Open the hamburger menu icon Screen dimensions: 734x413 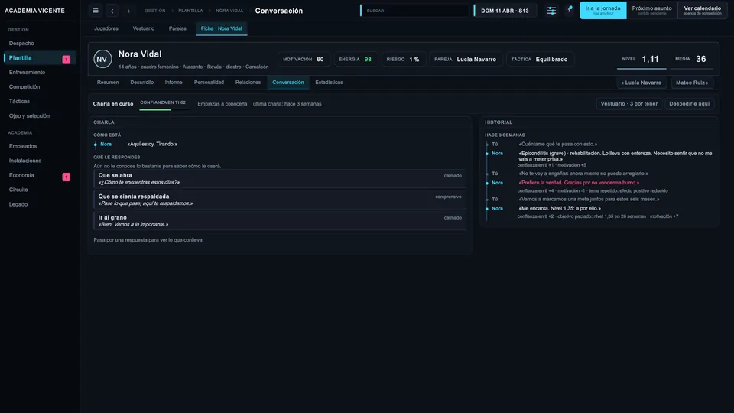pos(96,11)
